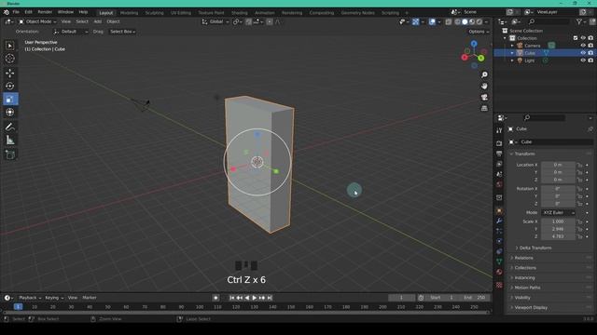Open the Output properties tab
This screenshot has width=597, height=335.
click(499, 154)
